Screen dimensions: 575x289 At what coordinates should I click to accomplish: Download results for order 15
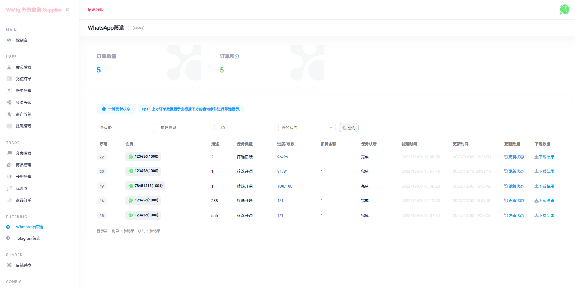click(x=544, y=216)
